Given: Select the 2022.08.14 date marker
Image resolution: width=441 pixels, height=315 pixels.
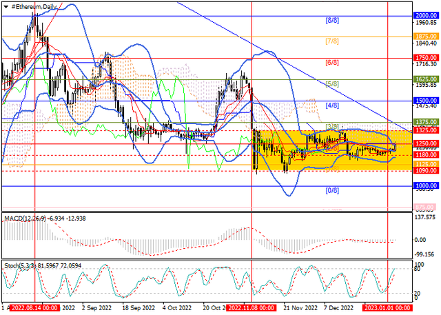Looking at the screenshot, I should (36, 309).
